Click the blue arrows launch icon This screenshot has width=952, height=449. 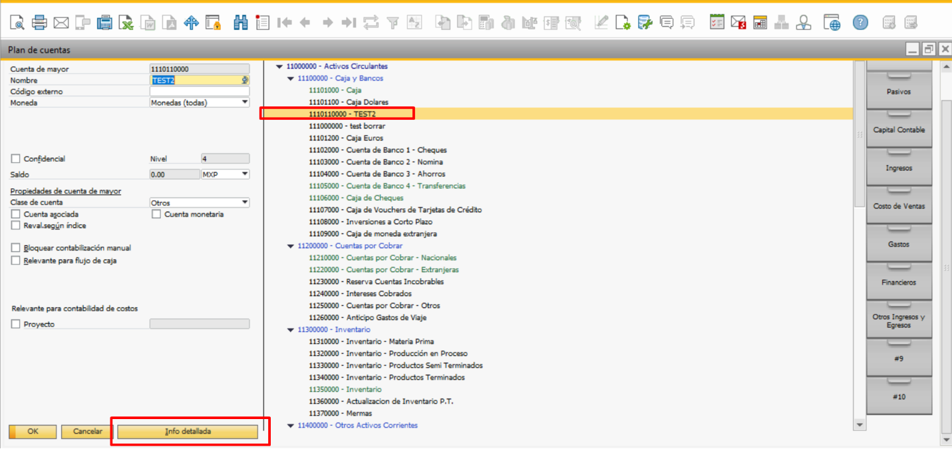point(192,23)
